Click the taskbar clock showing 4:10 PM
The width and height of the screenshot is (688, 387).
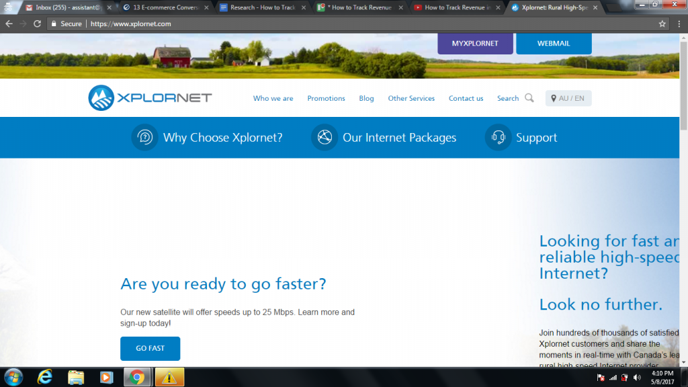coord(662,378)
